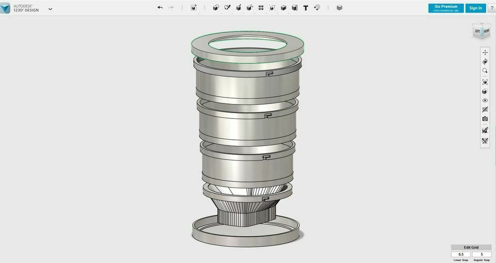Click the Linear Snap value field
This screenshot has height=263, width=496.
pos(461,254)
